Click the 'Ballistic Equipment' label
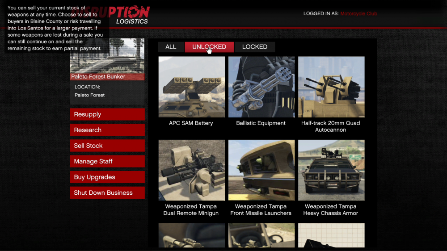447x251 pixels. [x=261, y=123]
